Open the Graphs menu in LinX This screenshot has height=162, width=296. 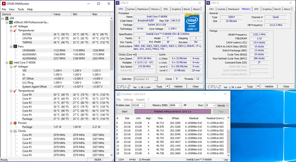(141, 100)
